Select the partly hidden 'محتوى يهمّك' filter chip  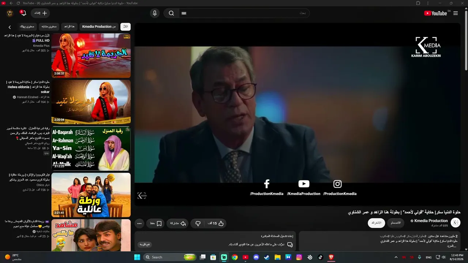point(27,27)
